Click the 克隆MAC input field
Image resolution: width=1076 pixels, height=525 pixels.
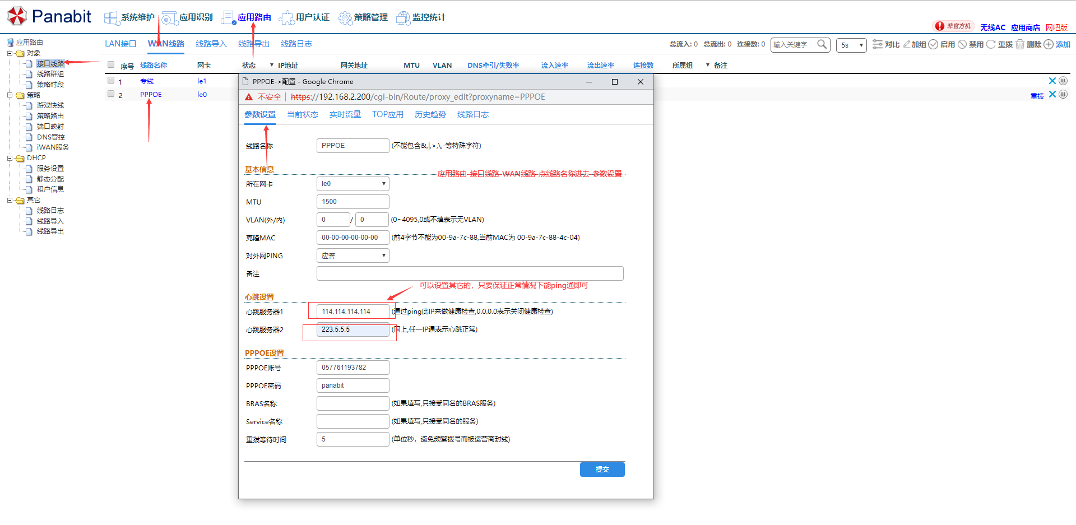(353, 238)
